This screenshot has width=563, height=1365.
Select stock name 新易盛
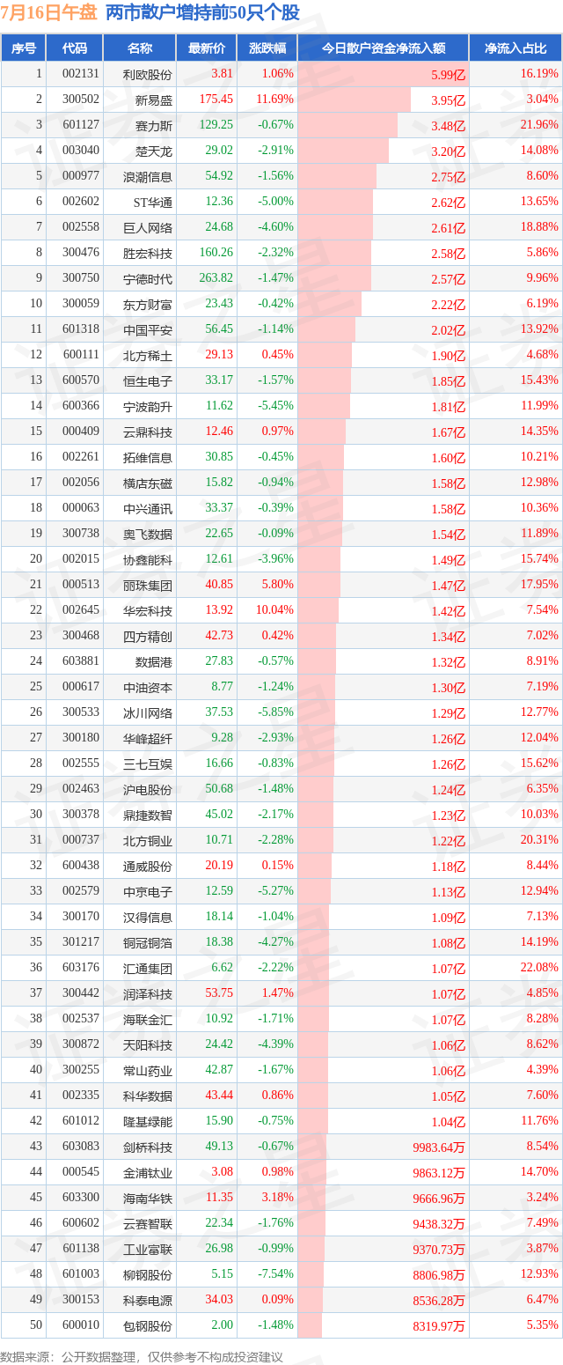pos(154,100)
